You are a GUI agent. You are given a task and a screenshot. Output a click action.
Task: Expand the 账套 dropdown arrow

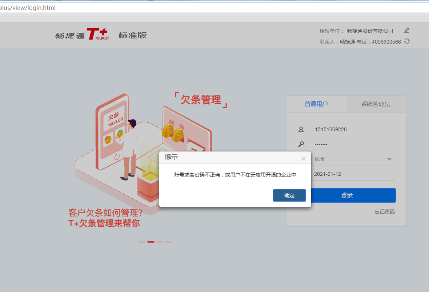[x=389, y=159]
